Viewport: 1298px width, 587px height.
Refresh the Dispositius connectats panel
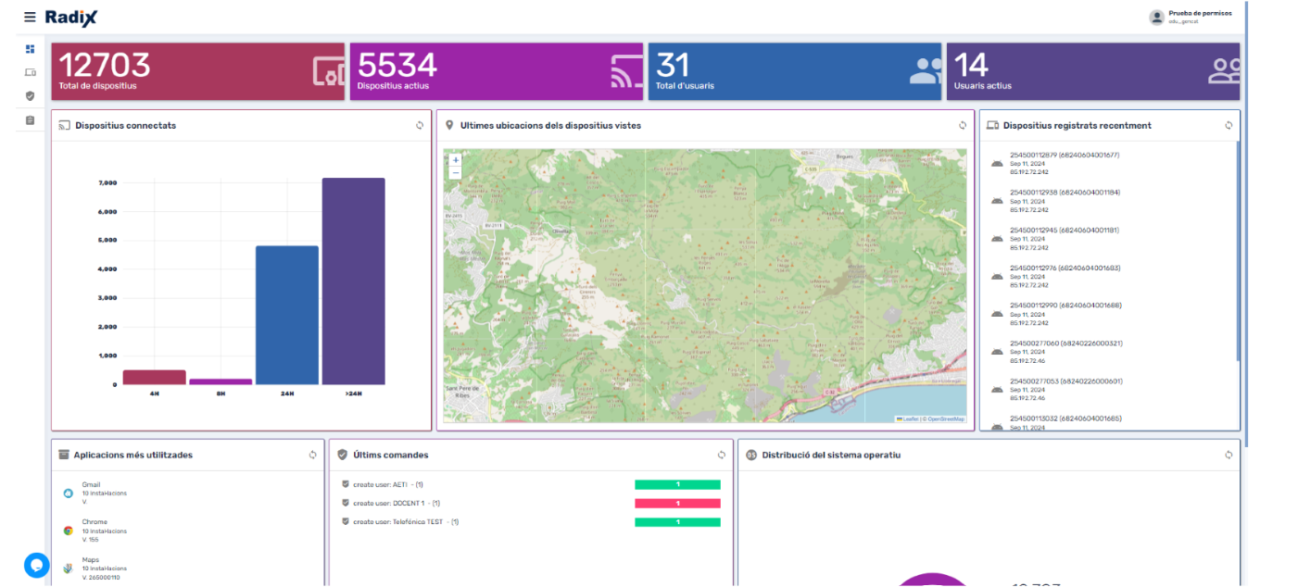pyautogui.click(x=419, y=126)
